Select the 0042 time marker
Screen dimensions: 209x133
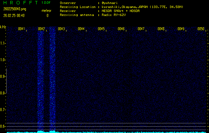pos(41,29)
